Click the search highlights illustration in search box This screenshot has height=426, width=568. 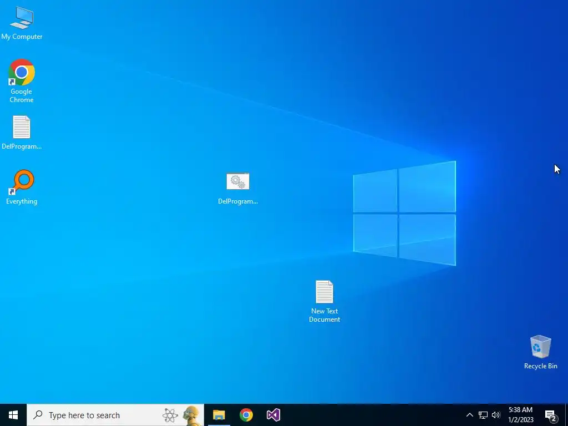(181, 415)
